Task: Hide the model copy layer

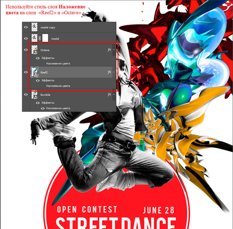Action: (26, 27)
